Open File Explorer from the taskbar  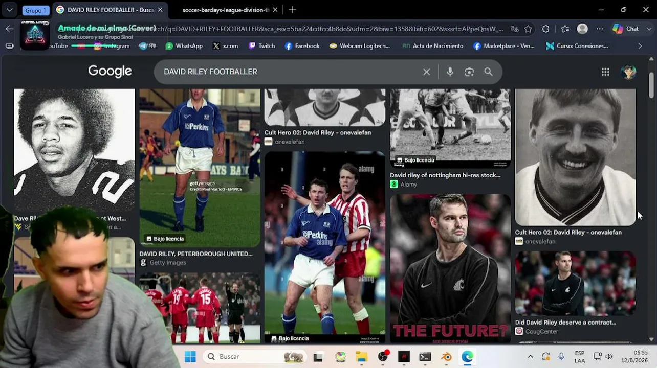point(361,357)
